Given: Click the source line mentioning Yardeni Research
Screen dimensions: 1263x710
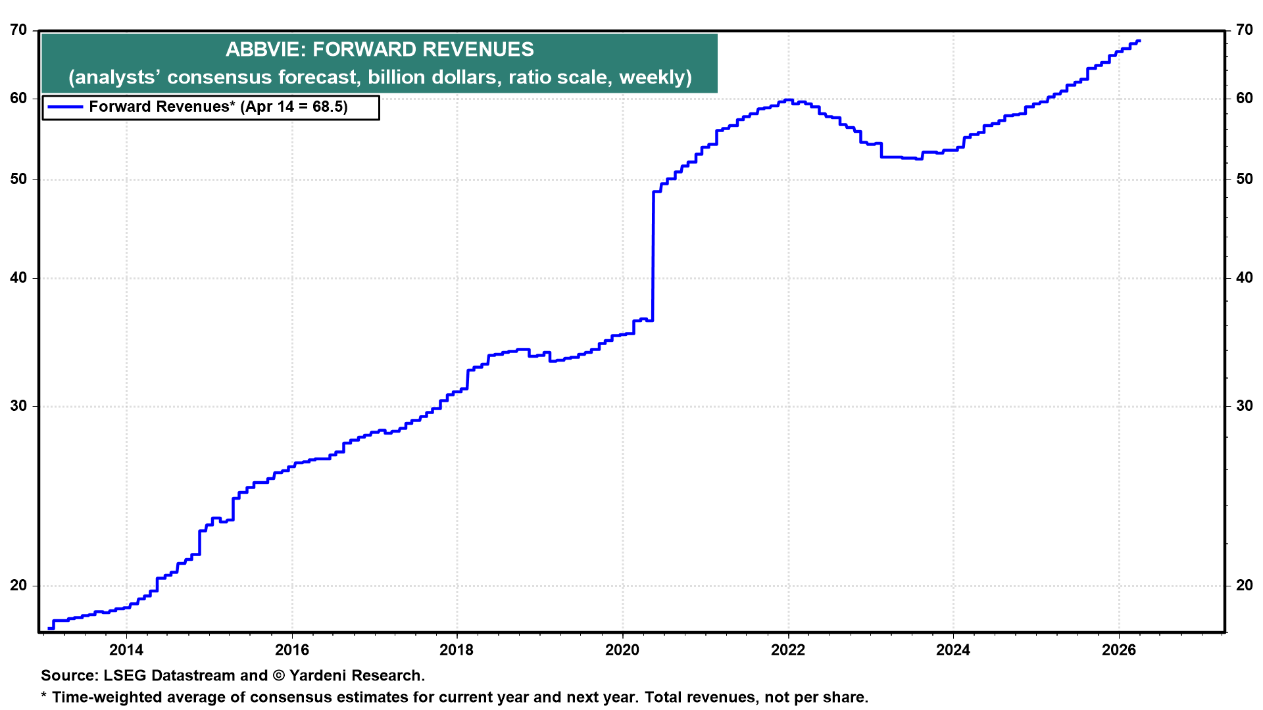Looking at the screenshot, I should coord(233,676).
